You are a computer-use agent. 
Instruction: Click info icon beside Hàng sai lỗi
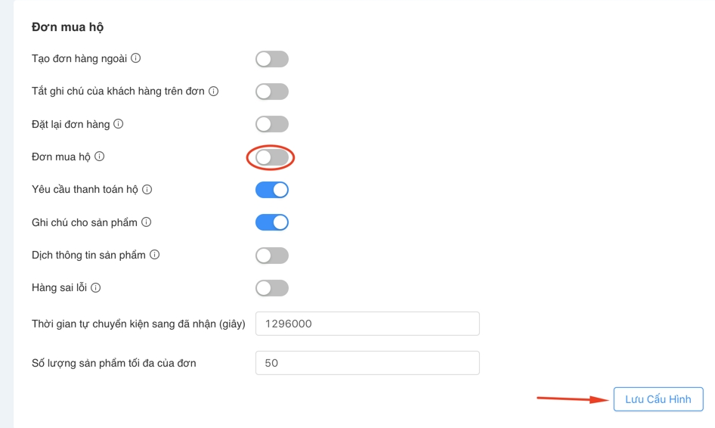point(96,287)
